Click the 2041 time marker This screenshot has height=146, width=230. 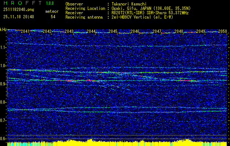tap(25, 31)
